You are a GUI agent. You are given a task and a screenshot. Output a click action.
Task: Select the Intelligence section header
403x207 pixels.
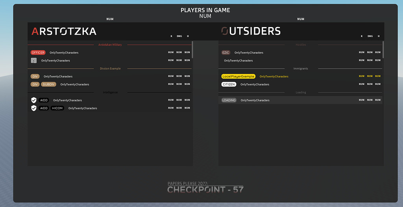[x=110, y=92]
